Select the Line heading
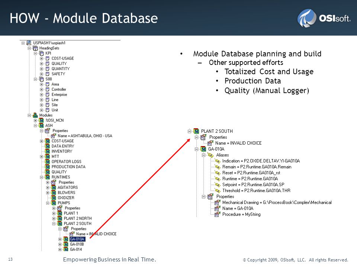357x267 pixels. pos(55,100)
